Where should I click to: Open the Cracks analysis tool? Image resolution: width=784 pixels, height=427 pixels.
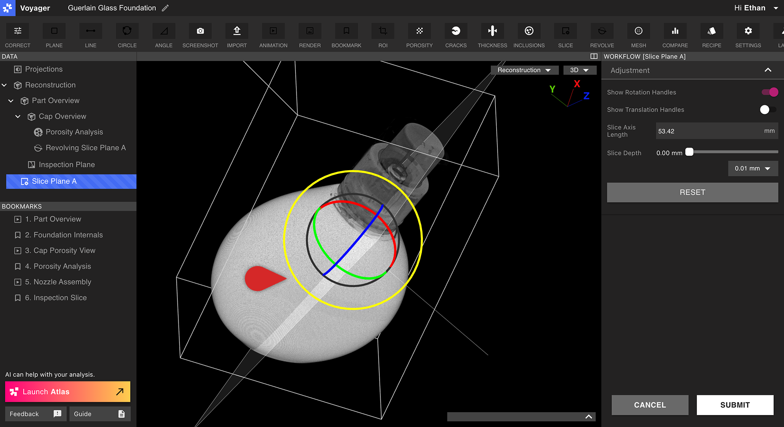456,36
